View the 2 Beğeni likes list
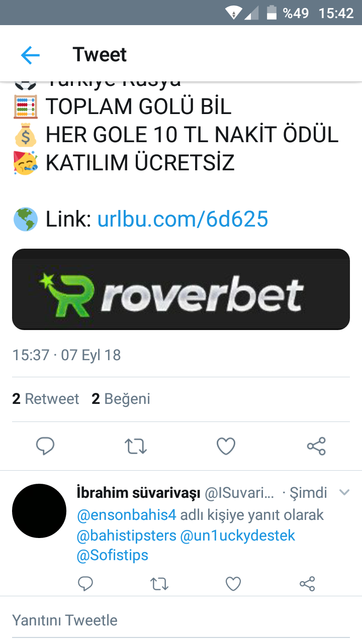This screenshot has height=643, width=362. 121,399
